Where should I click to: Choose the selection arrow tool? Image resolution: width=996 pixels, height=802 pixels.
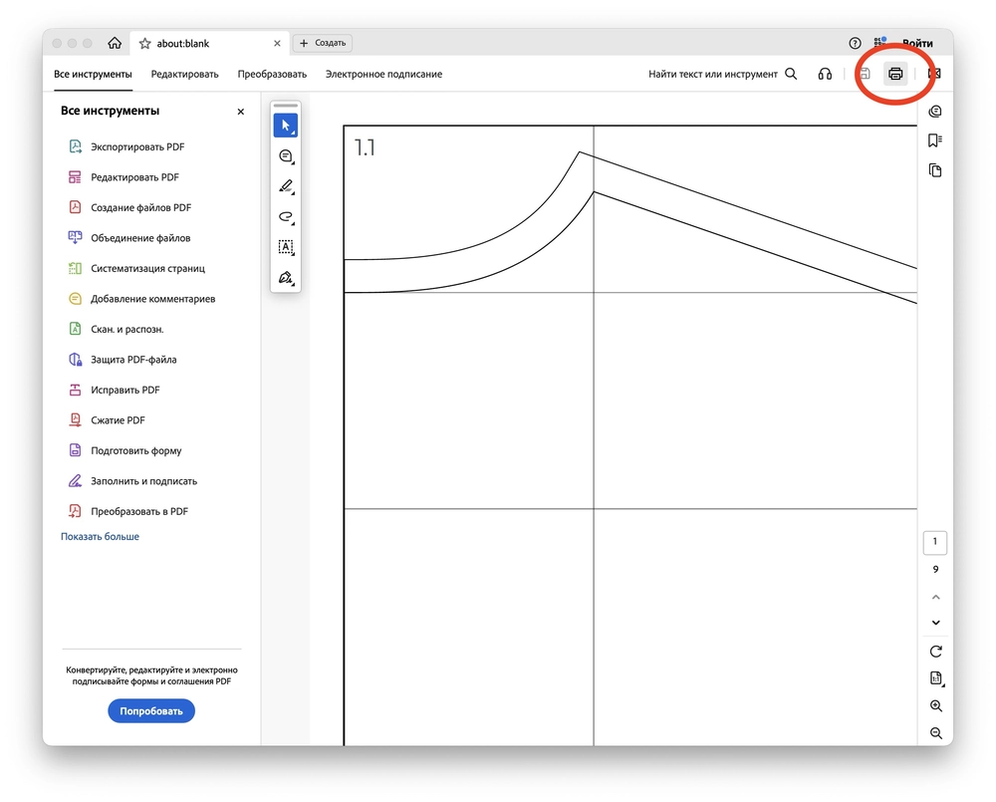click(x=286, y=126)
